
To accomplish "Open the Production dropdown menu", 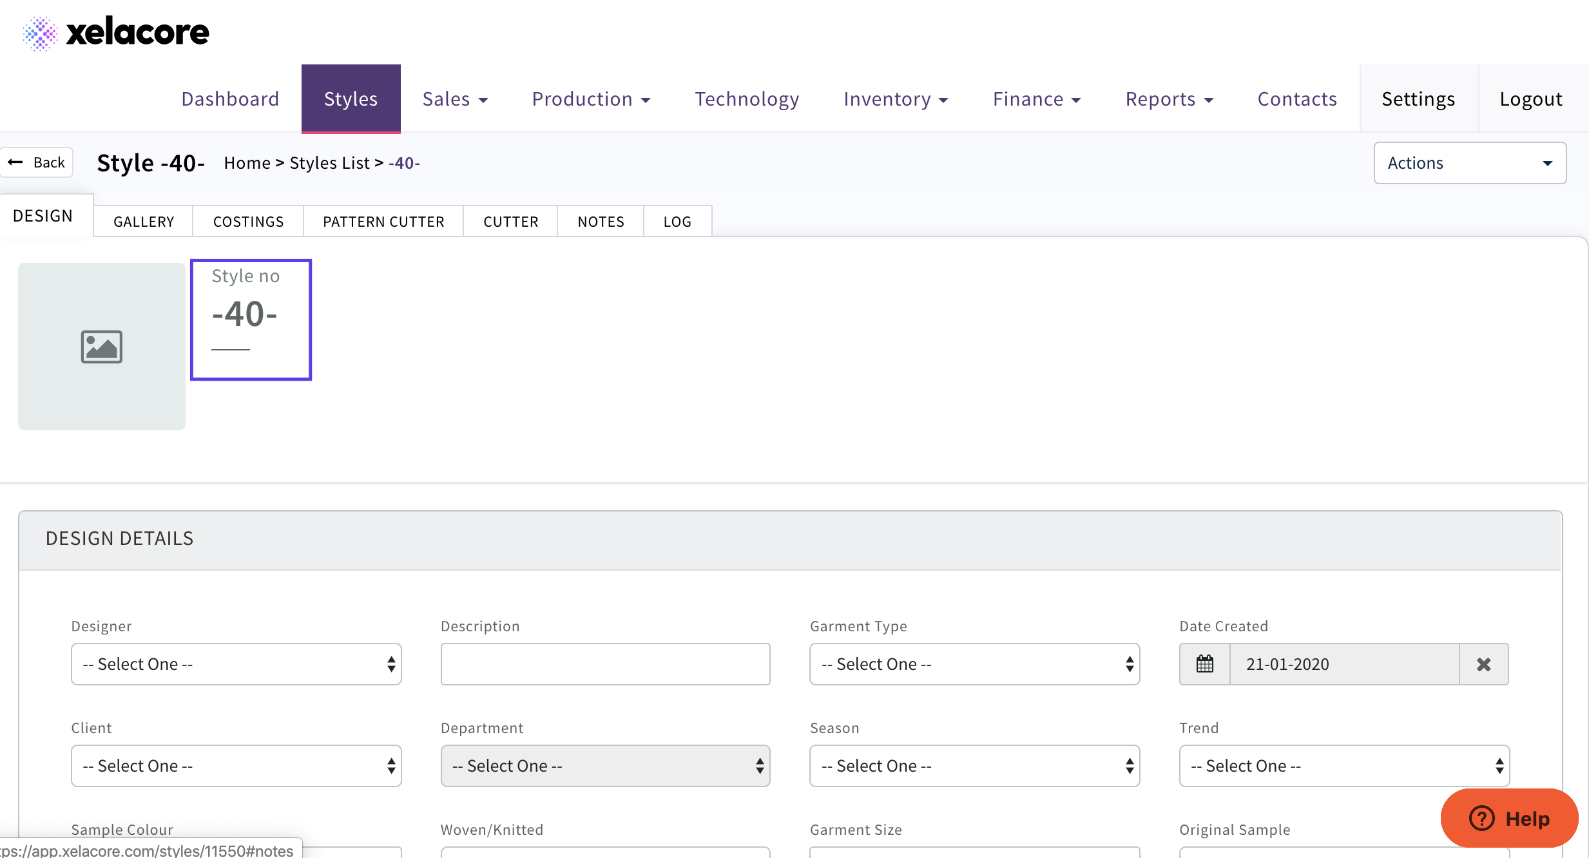I will coord(591,99).
